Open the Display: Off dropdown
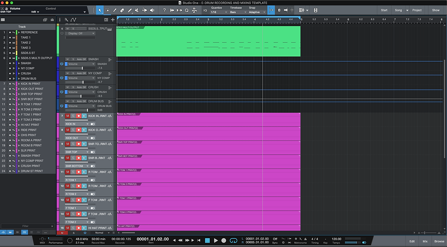This screenshot has width=447, height=247. pos(80,33)
